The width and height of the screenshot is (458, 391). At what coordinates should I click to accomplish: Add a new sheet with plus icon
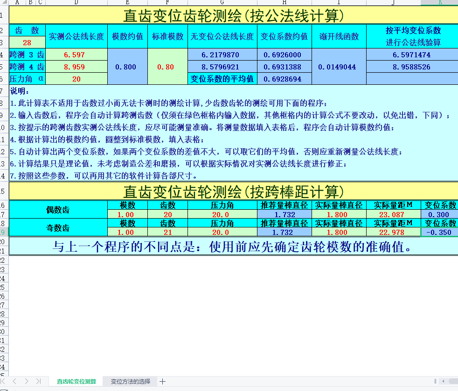tap(162, 381)
